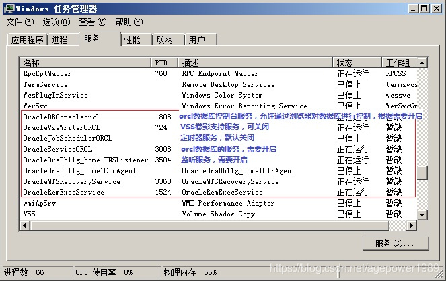Switch to the 性能 tab
This screenshot has height=281, width=446.
click(x=137, y=40)
